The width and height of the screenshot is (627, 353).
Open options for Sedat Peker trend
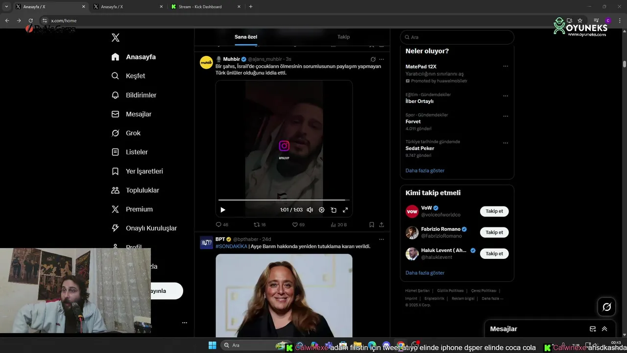click(x=506, y=143)
